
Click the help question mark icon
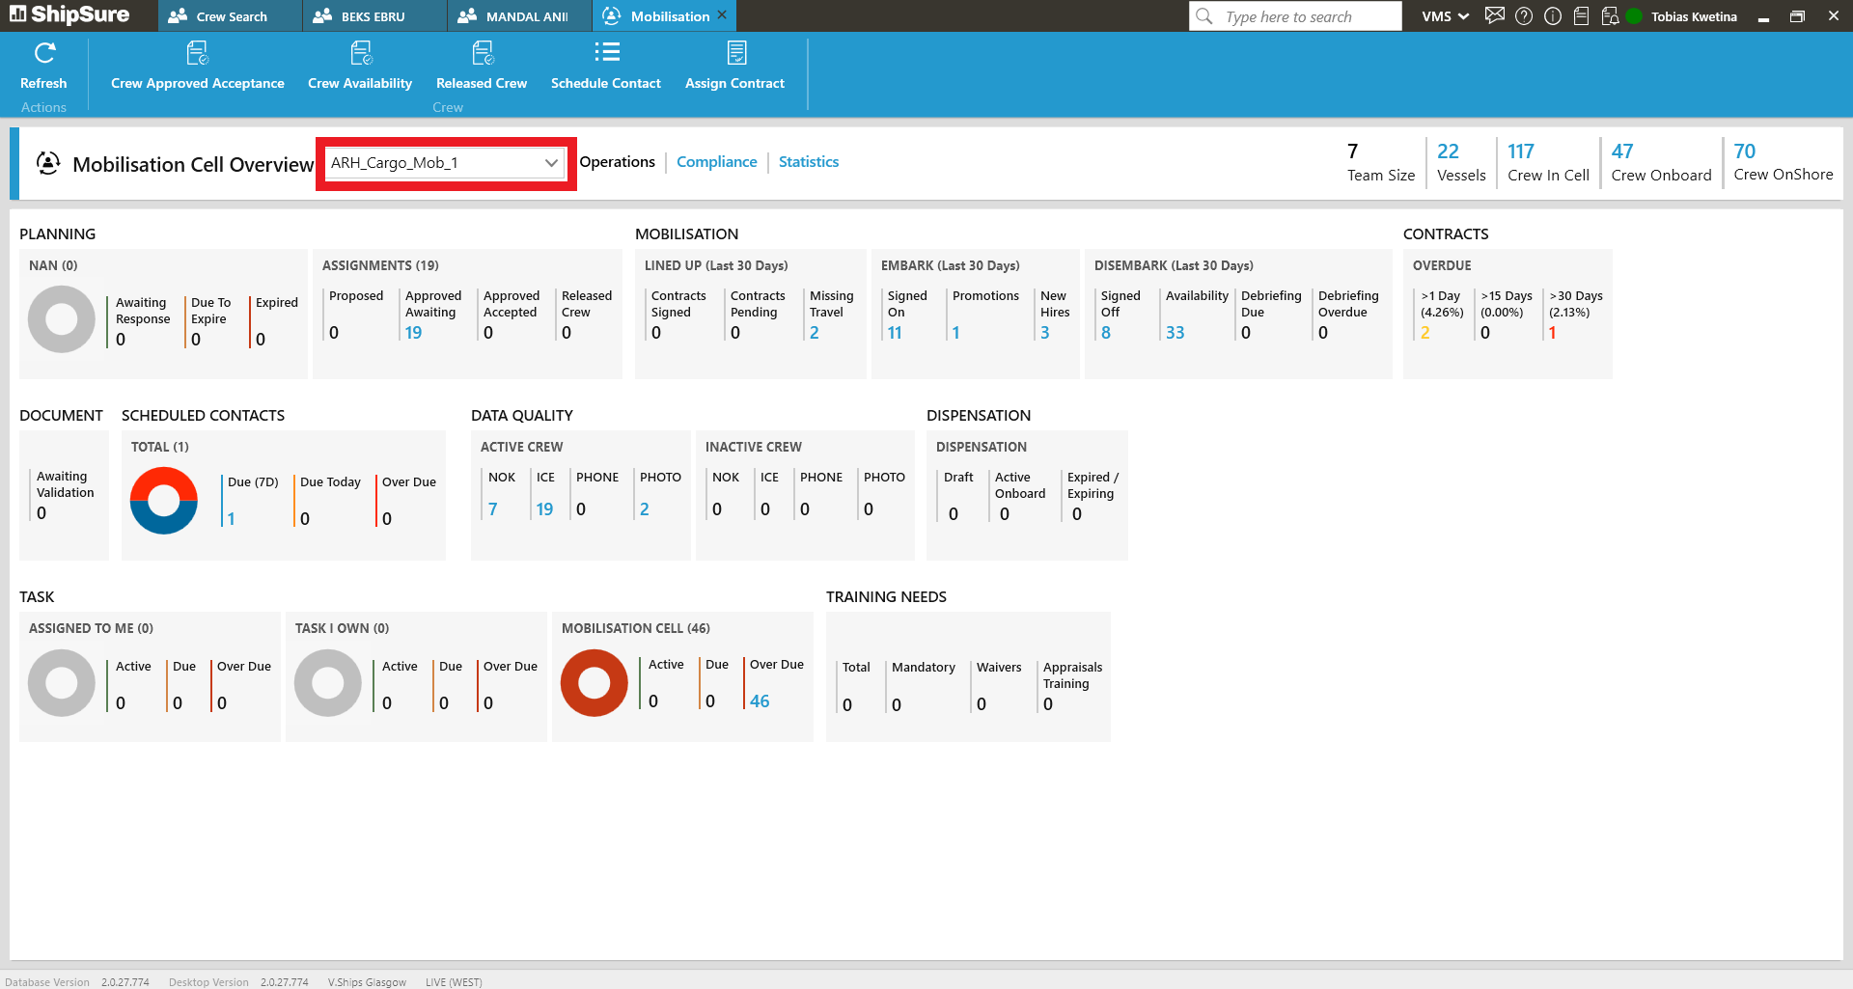point(1524,16)
